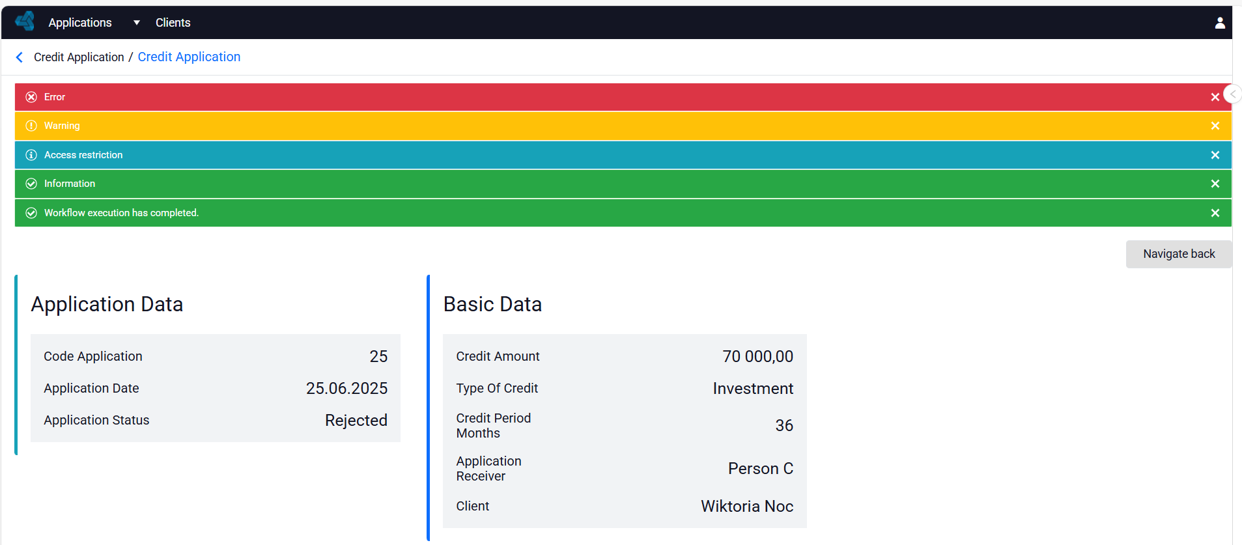Click the 'Credit Amount' field label
The image size is (1242, 545).
tap(498, 356)
